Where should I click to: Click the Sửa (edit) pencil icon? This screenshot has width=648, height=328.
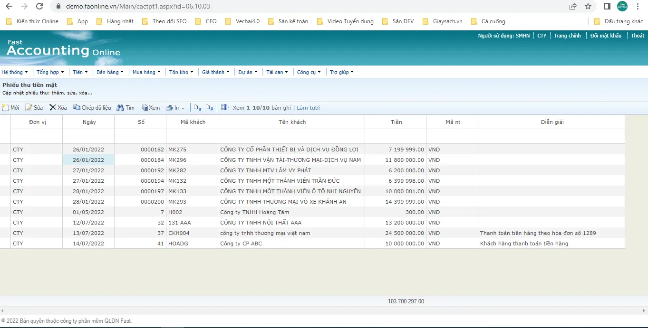(x=29, y=108)
